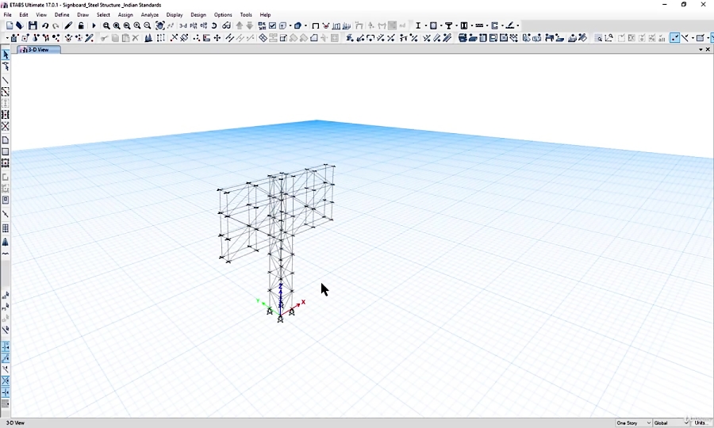
Task: Click the find magnifier icon at toolbar right
Action: click(599, 38)
